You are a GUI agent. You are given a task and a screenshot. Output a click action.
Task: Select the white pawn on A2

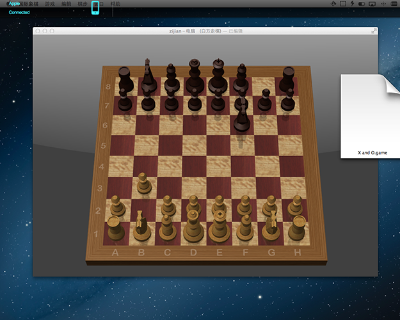(x=117, y=206)
